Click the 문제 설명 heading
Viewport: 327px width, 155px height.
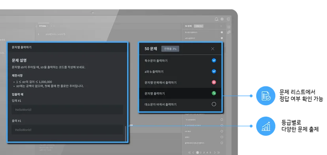click(x=19, y=60)
